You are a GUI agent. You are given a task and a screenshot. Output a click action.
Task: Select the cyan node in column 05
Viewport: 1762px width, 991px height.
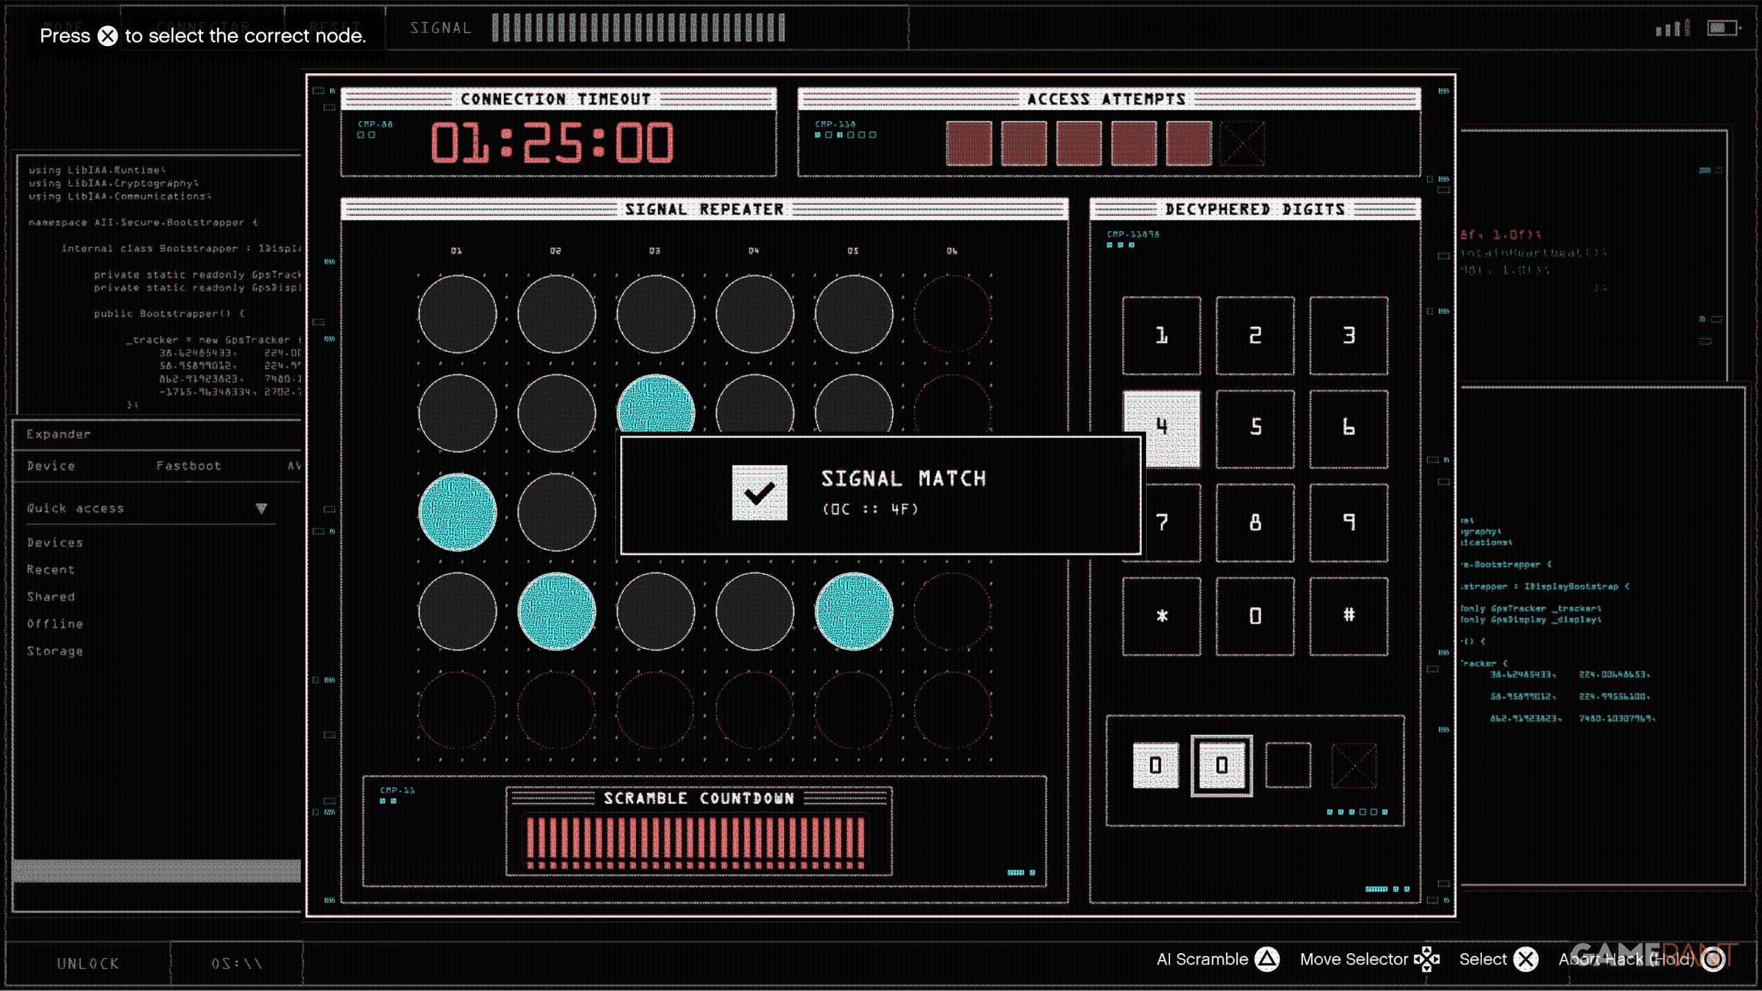(x=853, y=611)
